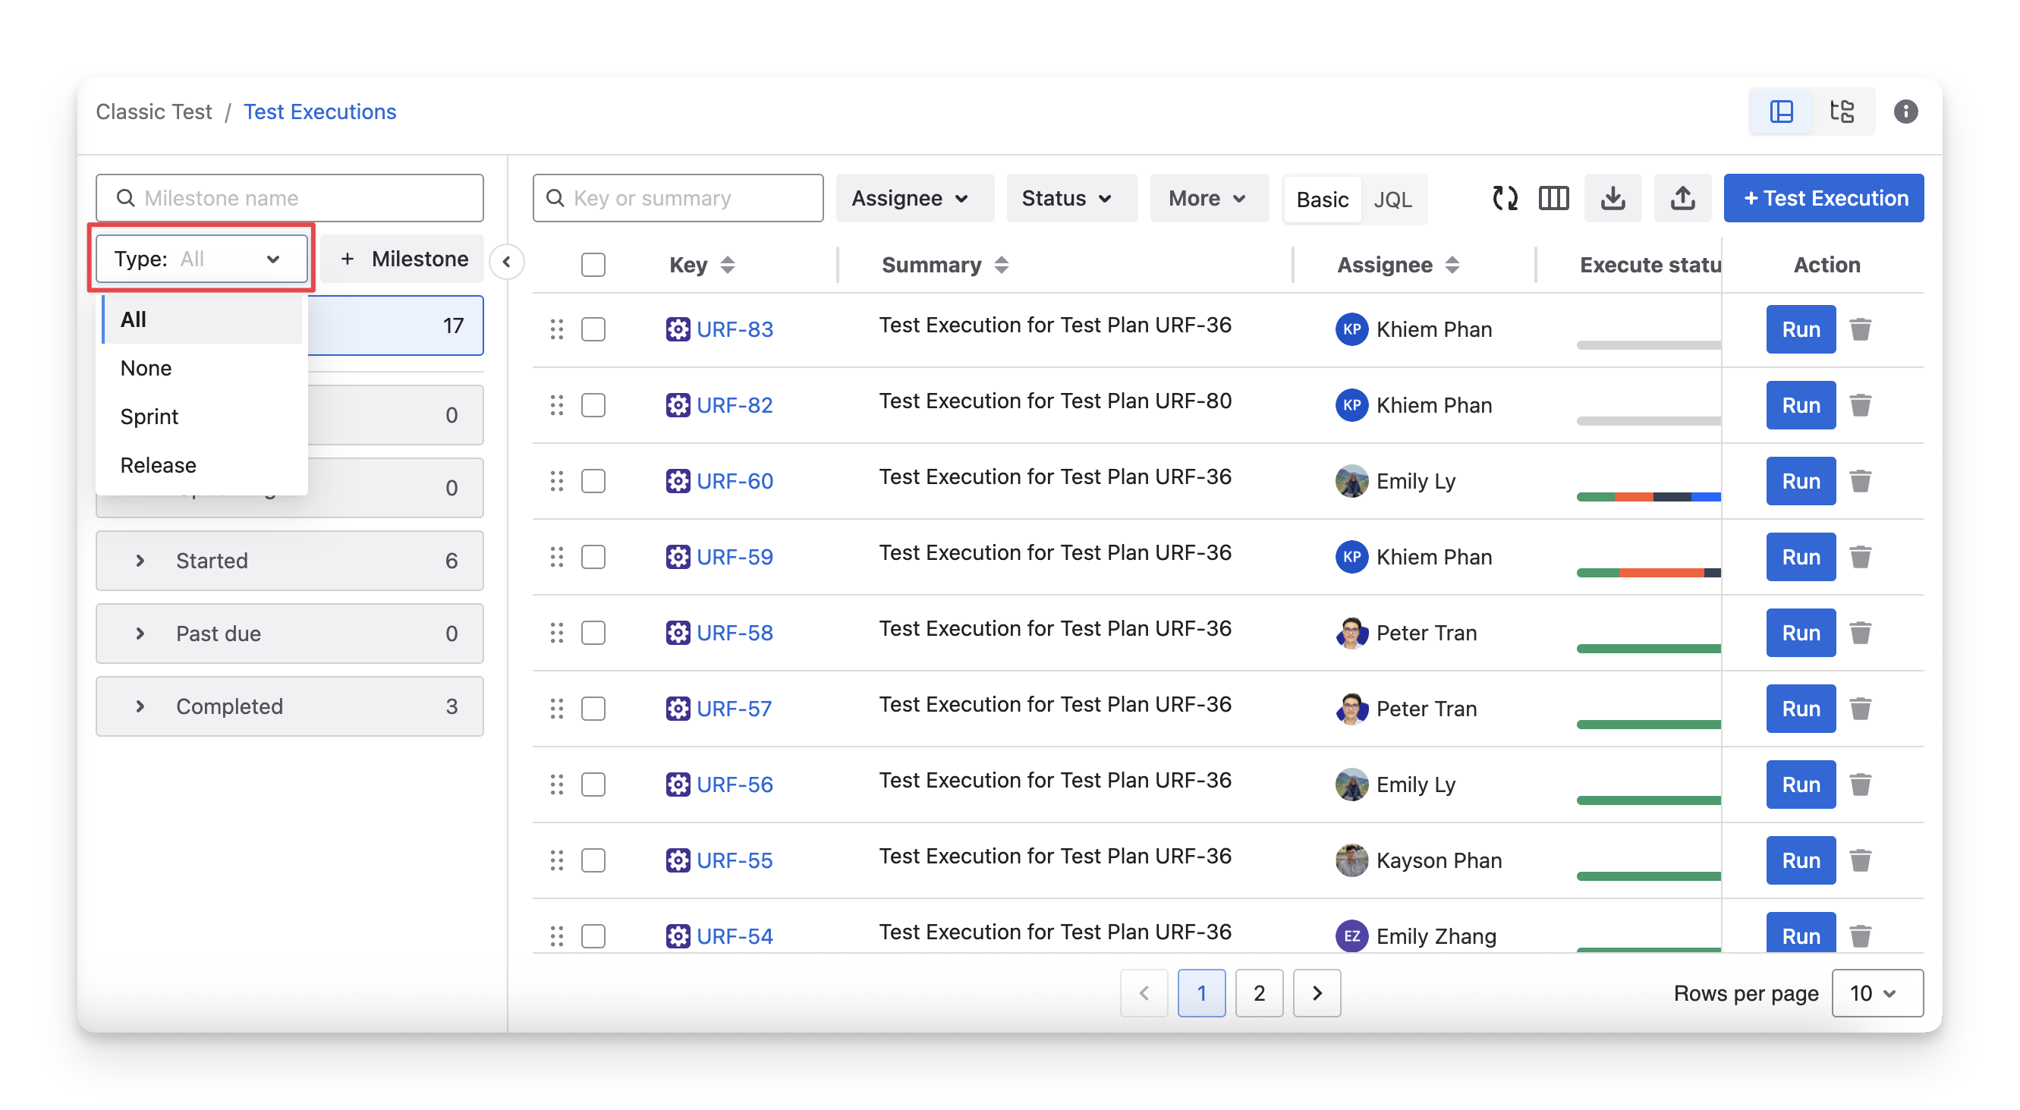The image size is (2020, 1110).
Task: Expand the Completed milestone group
Action: (140, 706)
